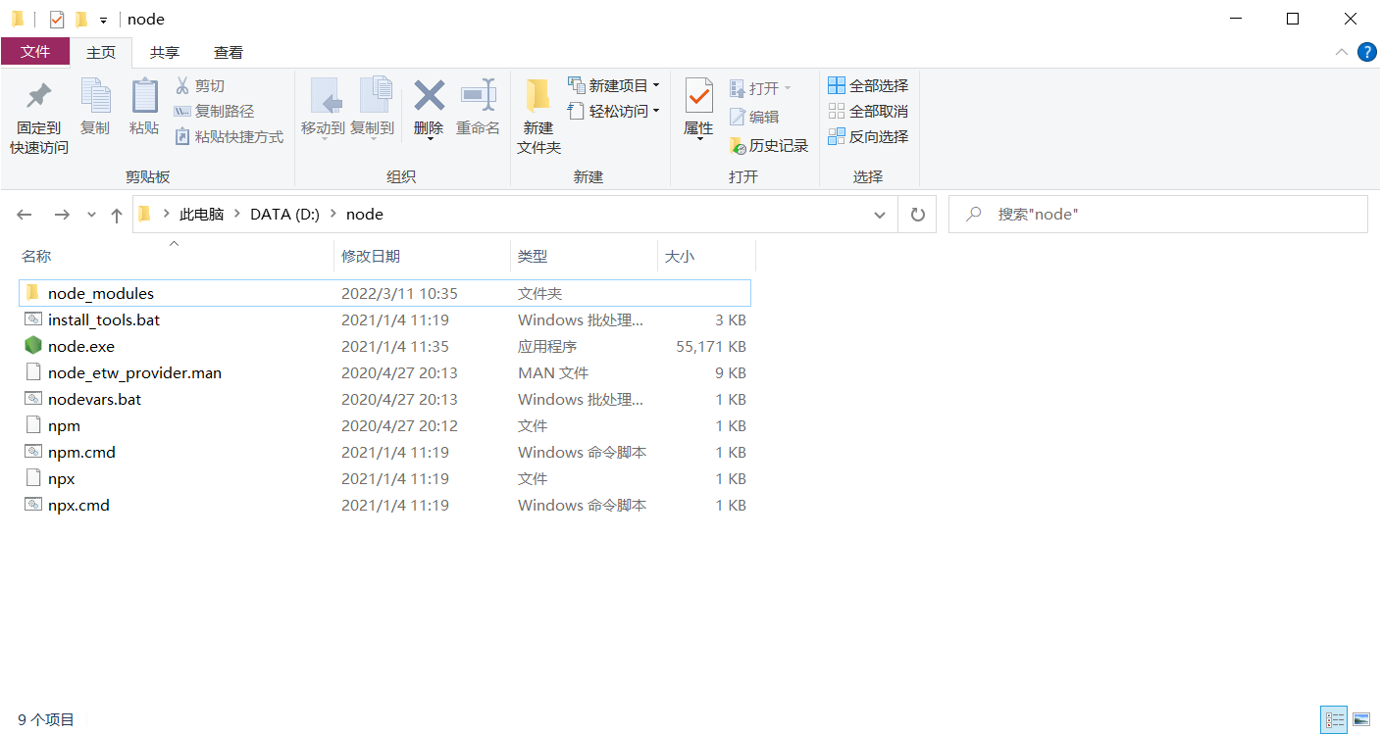Click the 55,171 KB size value
Screen dimensions: 1381x735
pyautogui.click(x=711, y=346)
